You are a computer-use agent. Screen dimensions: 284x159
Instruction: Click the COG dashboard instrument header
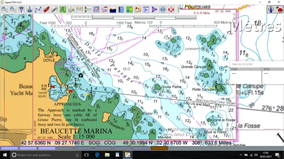pos(246,69)
